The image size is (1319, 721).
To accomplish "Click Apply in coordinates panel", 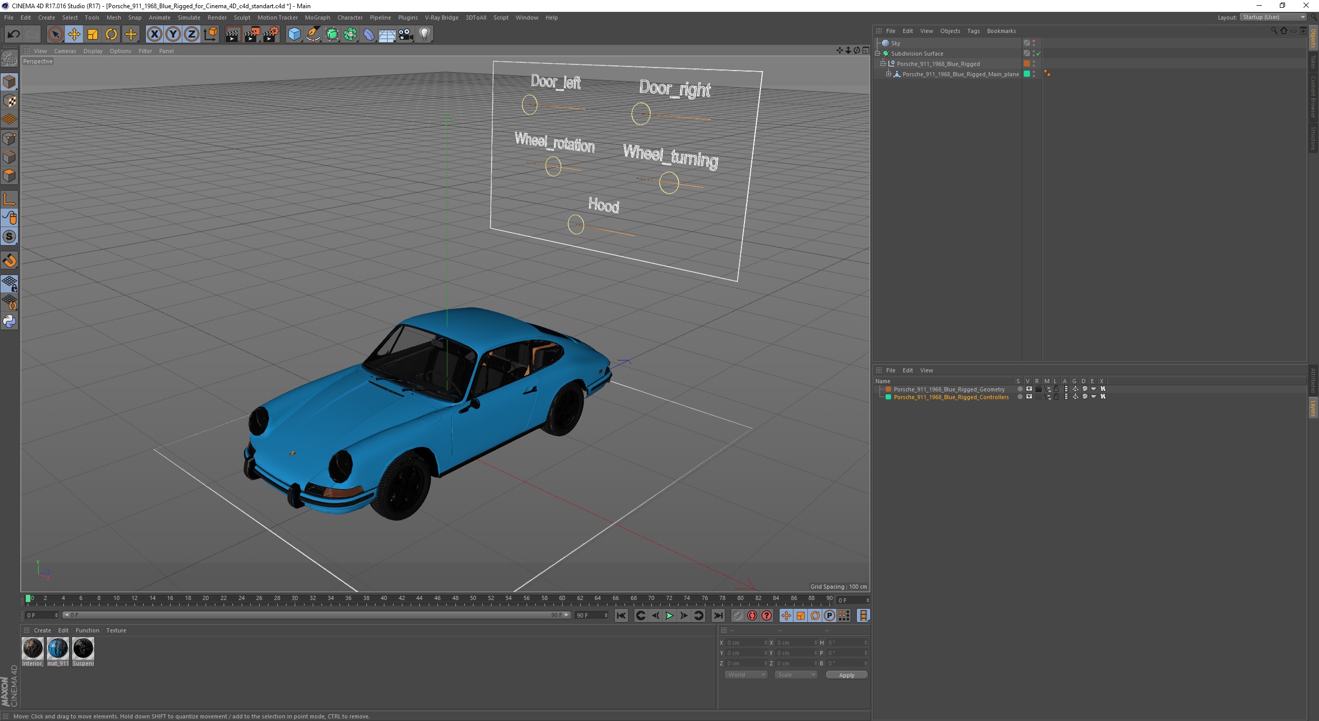I will tap(847, 675).
